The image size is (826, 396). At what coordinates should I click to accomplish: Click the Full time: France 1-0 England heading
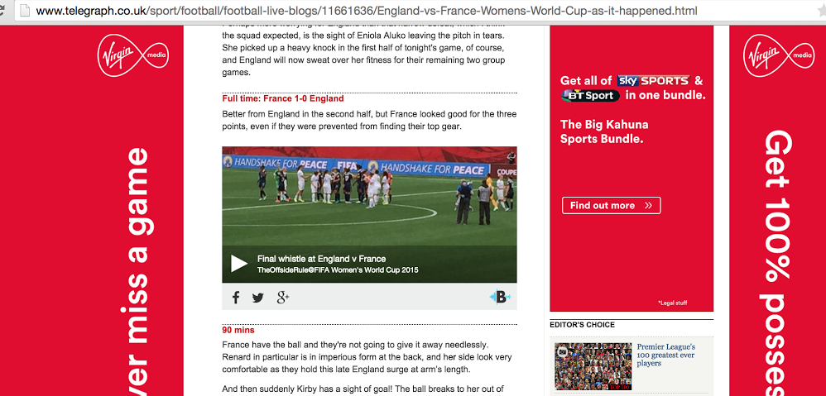283,98
